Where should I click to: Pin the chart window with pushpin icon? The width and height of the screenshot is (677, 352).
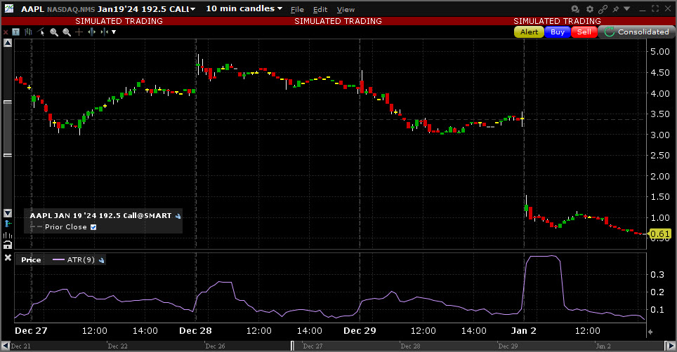(616, 9)
